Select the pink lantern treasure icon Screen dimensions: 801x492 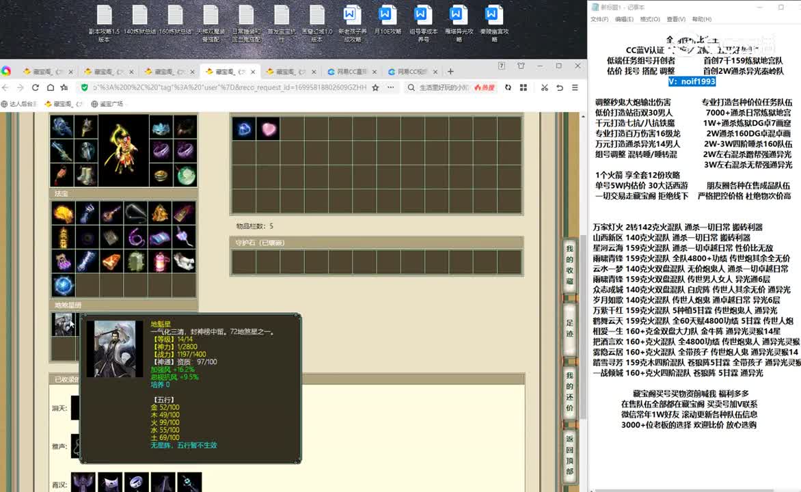pos(159,262)
